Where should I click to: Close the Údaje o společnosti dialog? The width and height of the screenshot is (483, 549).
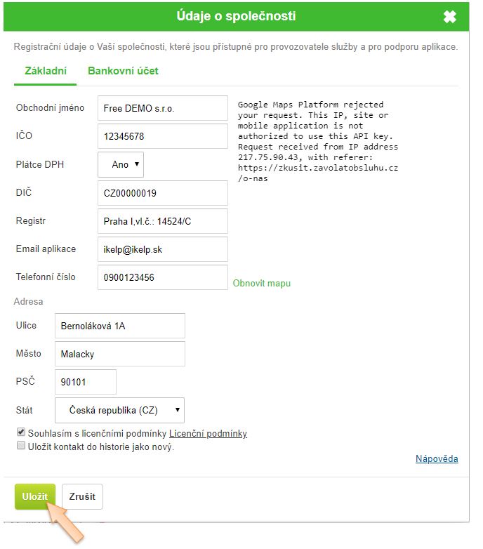click(450, 17)
